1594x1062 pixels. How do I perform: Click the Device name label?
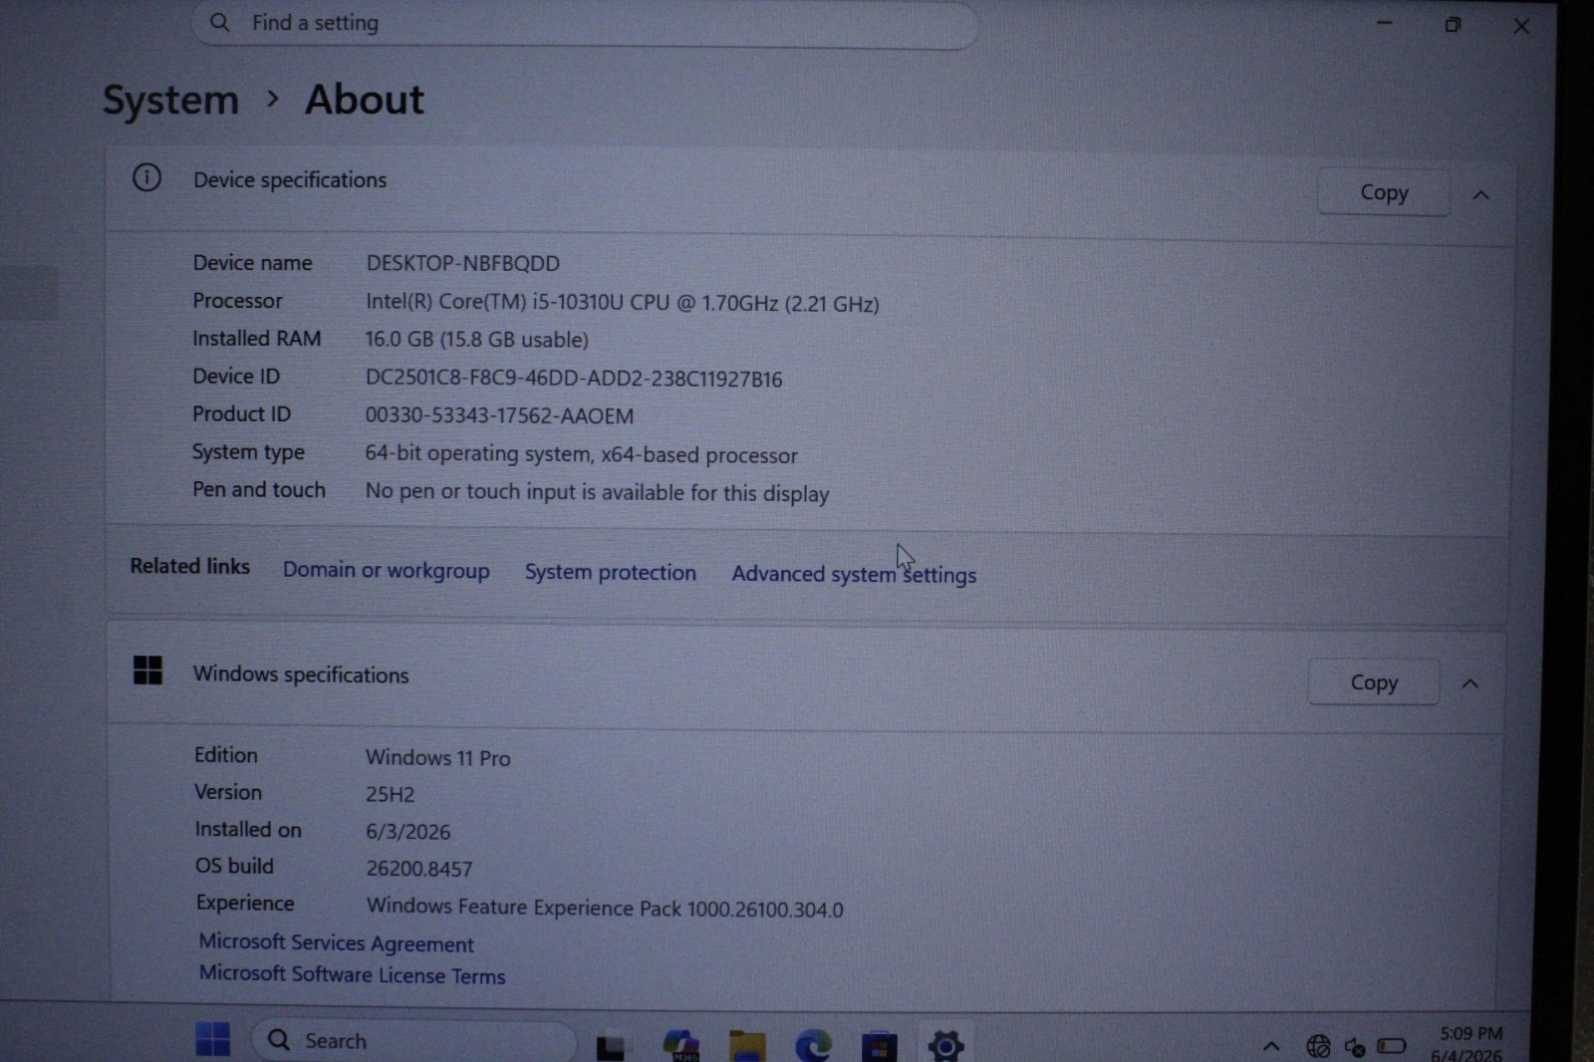252,263
